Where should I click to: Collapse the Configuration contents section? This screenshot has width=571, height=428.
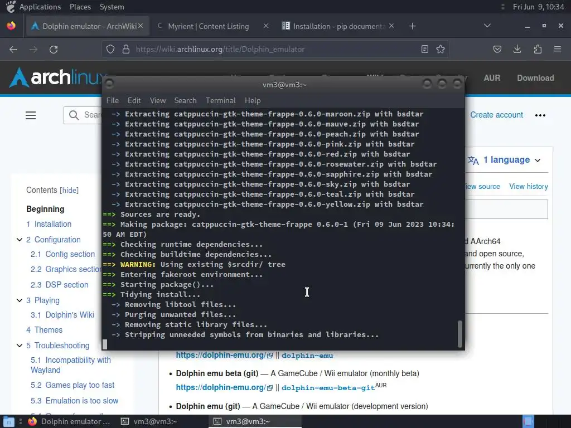click(x=20, y=240)
